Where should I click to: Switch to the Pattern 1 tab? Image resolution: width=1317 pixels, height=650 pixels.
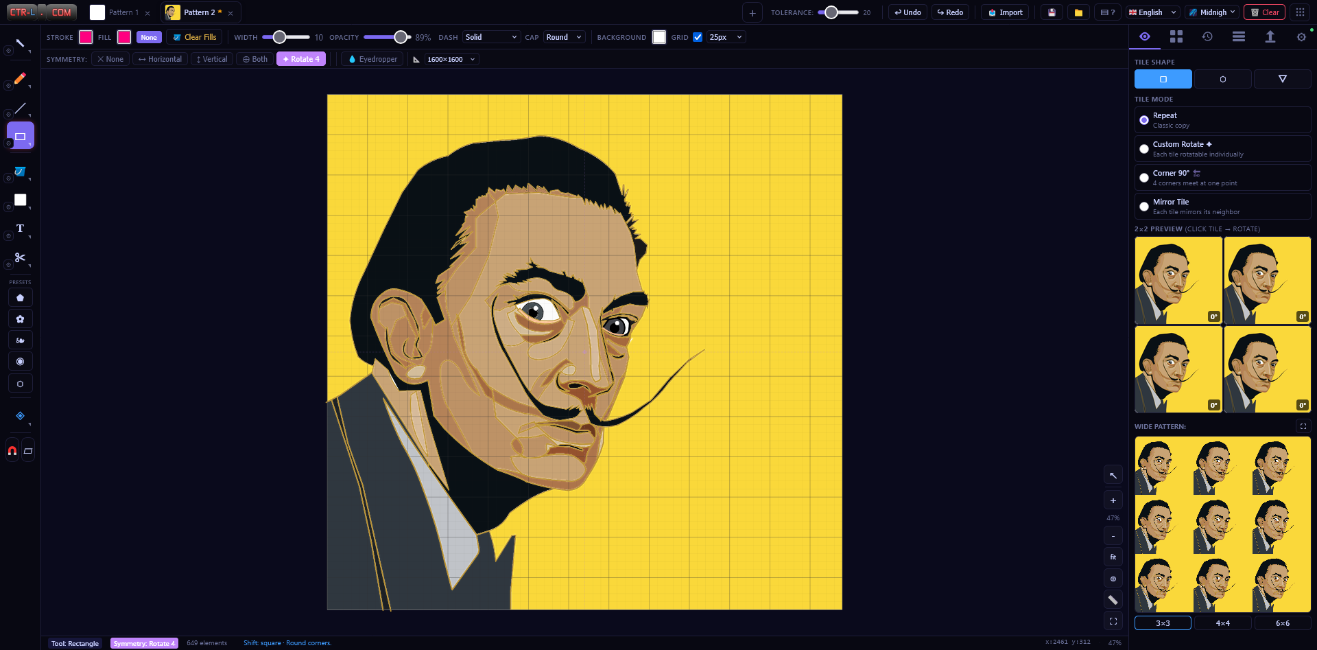121,12
